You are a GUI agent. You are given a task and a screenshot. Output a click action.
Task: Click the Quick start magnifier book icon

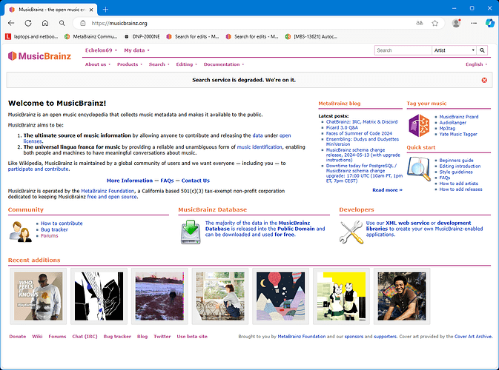point(419,169)
